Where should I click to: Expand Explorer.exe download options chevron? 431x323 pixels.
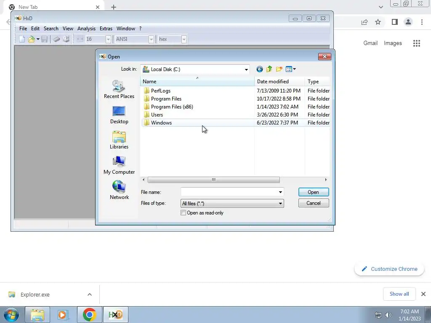click(x=90, y=294)
